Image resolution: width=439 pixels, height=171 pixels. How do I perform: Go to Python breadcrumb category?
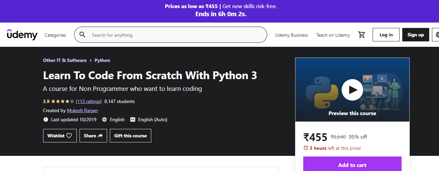(102, 60)
